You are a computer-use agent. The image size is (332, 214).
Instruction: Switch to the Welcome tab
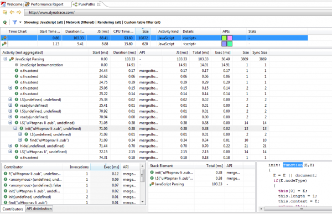coord(12,4)
